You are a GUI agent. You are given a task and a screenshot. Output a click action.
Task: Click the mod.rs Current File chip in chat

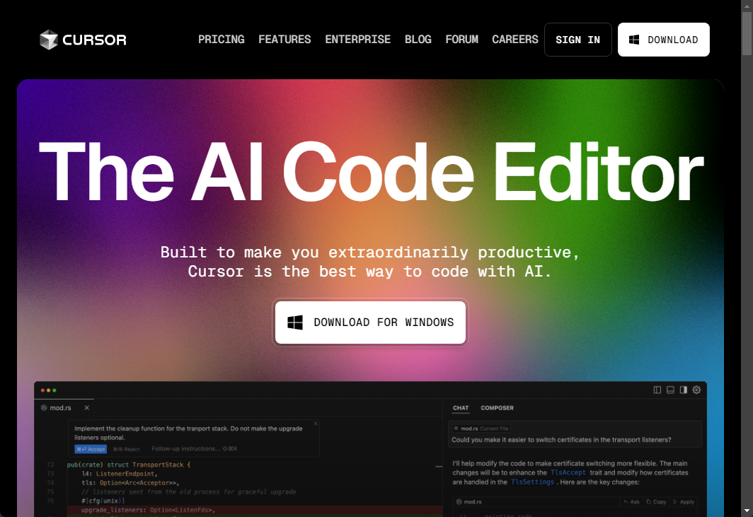(x=481, y=429)
